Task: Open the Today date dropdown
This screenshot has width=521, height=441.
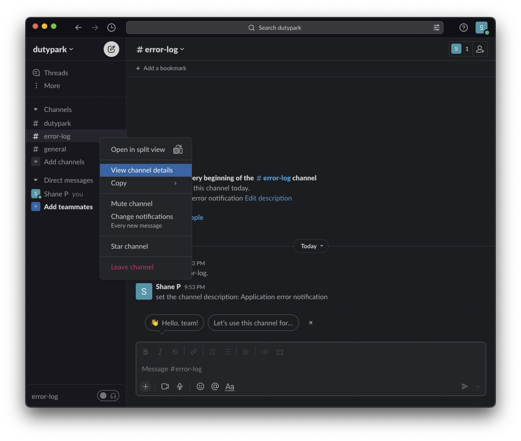Action: click(311, 246)
